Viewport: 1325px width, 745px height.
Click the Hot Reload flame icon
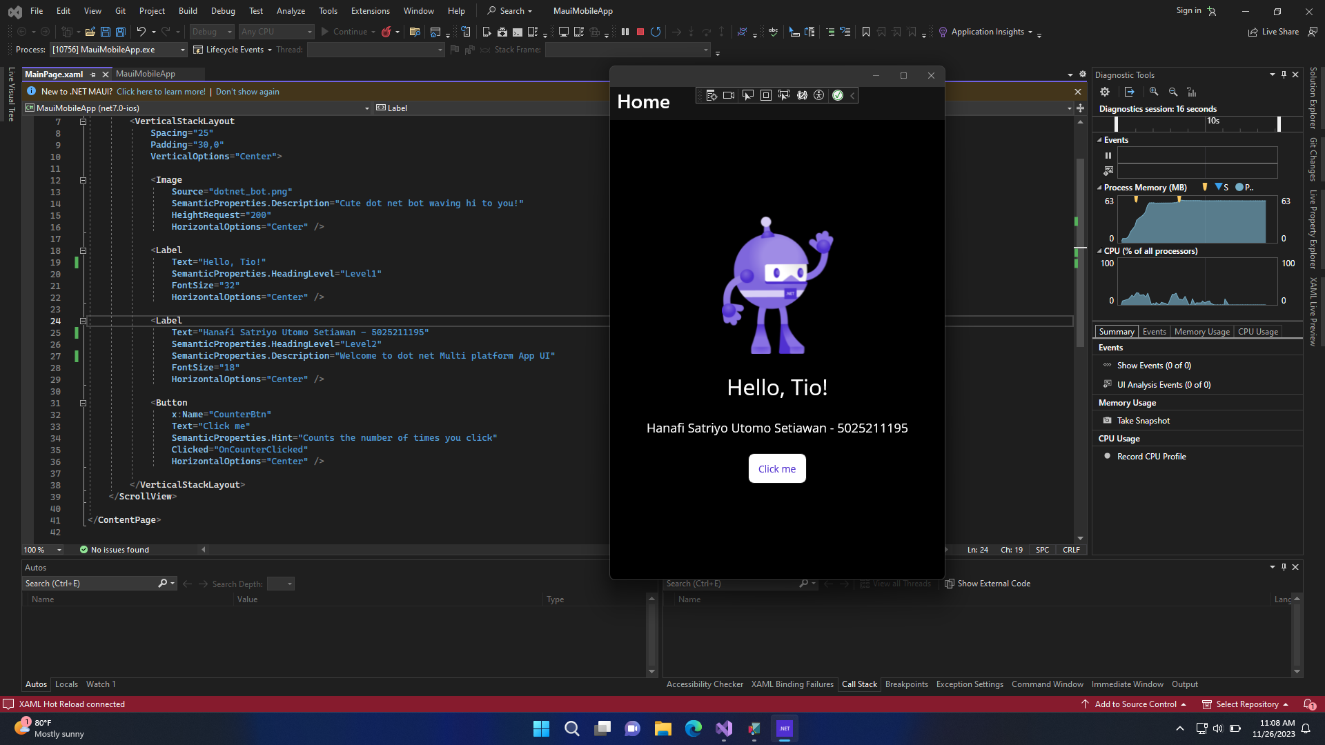(386, 32)
